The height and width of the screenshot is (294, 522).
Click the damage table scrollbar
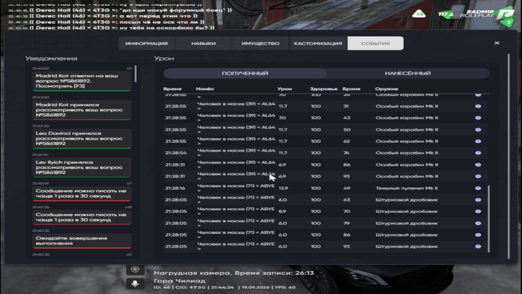[x=489, y=219]
